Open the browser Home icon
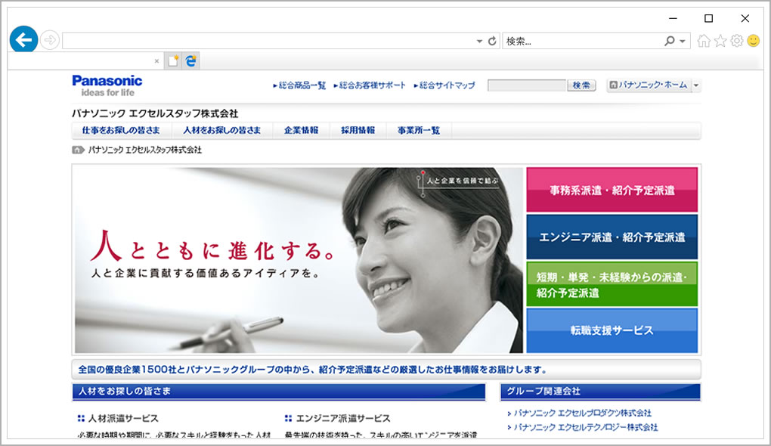This screenshot has width=771, height=446. [704, 41]
